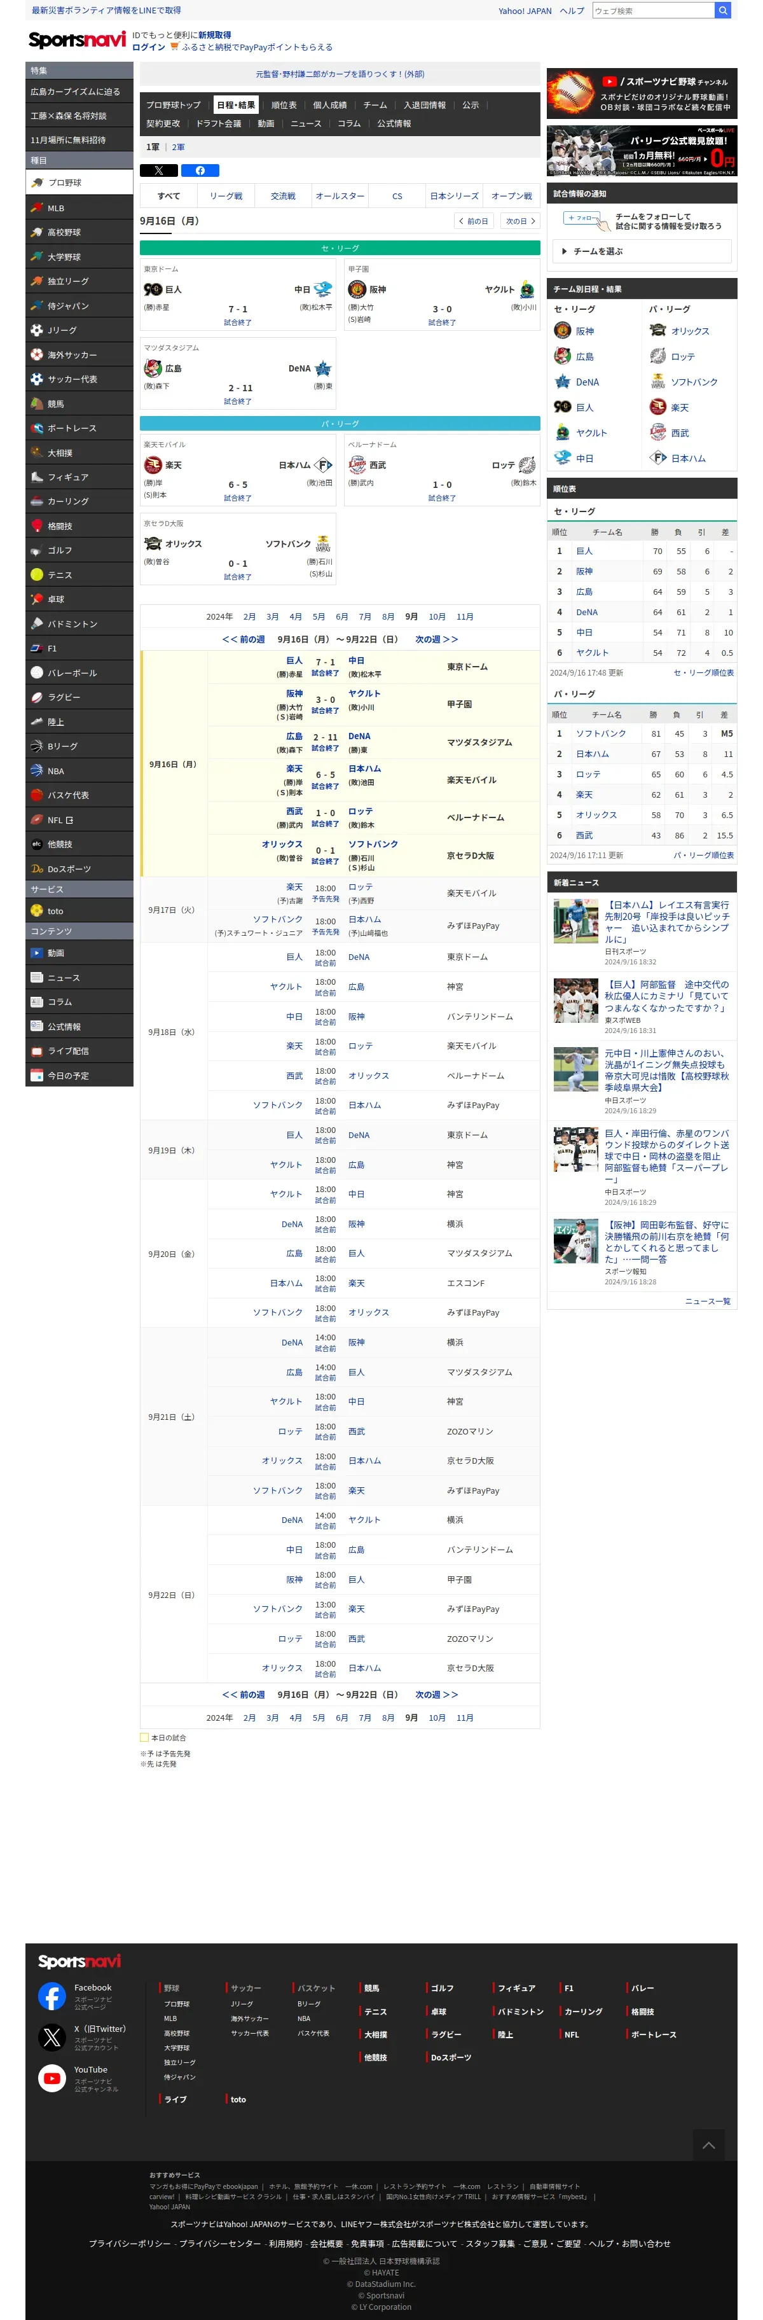Share page via X post button
Viewport: 763px width, 2320px height.
coord(158,170)
